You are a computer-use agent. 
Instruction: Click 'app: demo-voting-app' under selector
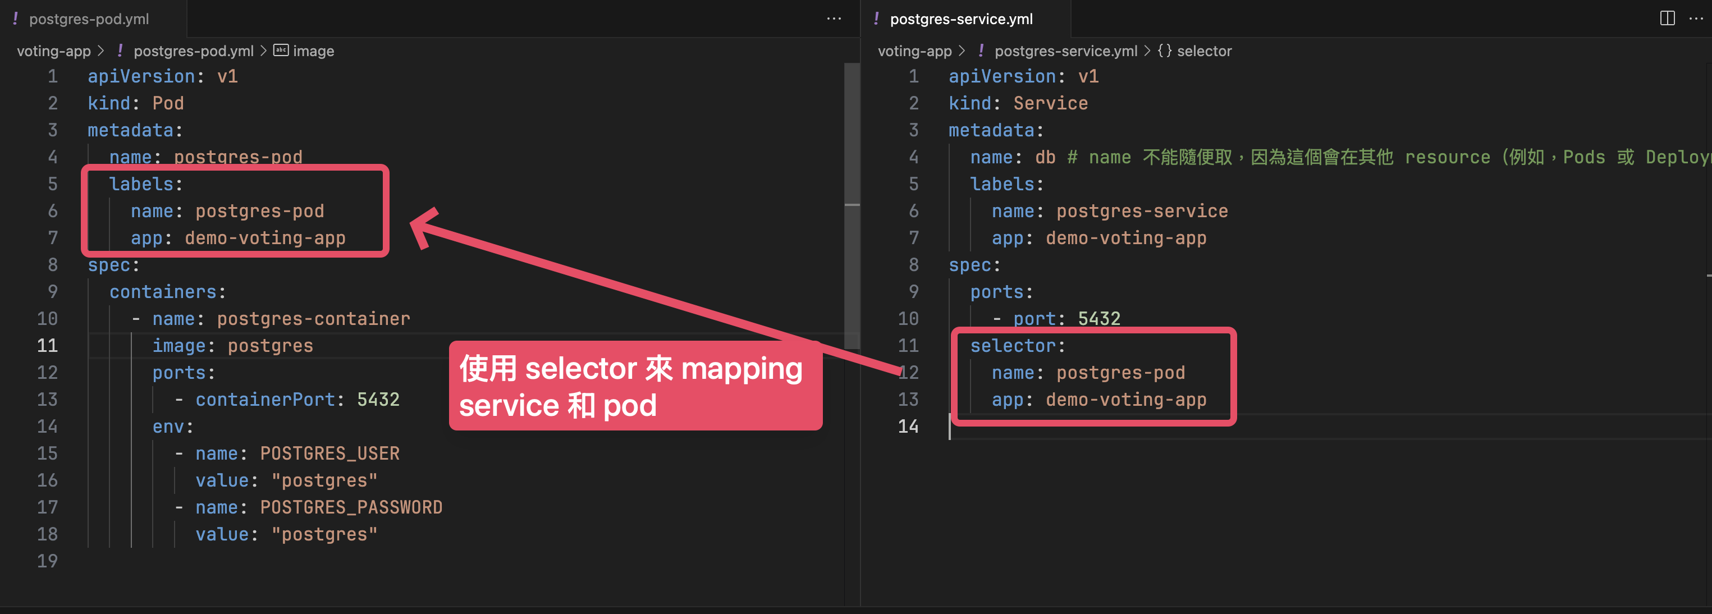click(1099, 400)
